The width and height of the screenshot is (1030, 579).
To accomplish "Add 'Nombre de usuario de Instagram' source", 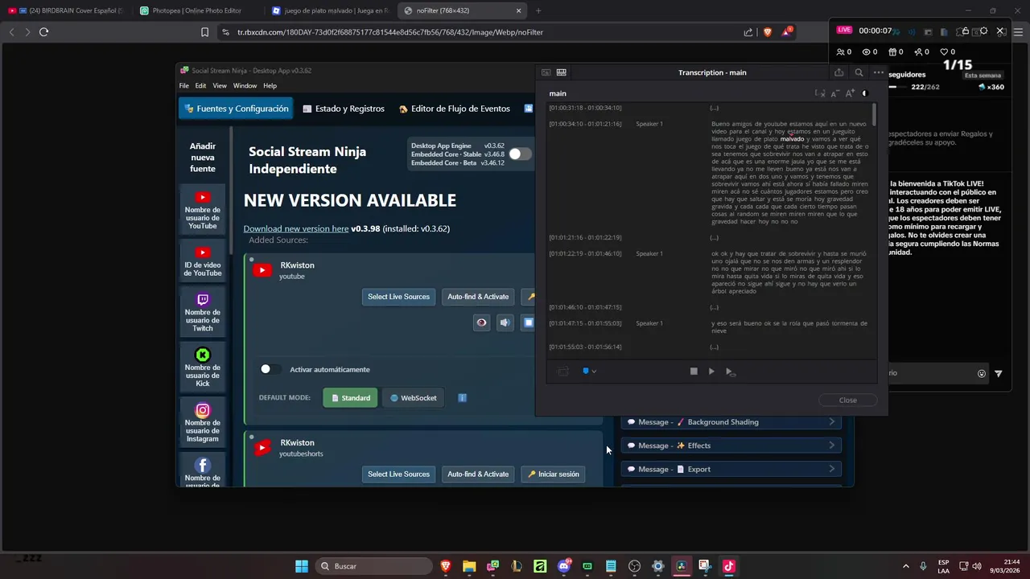I will [203, 422].
